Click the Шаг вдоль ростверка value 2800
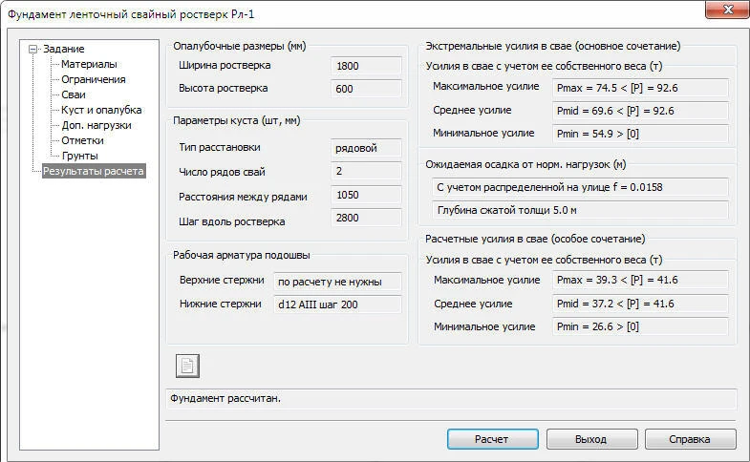The height and width of the screenshot is (462, 750). click(x=366, y=220)
